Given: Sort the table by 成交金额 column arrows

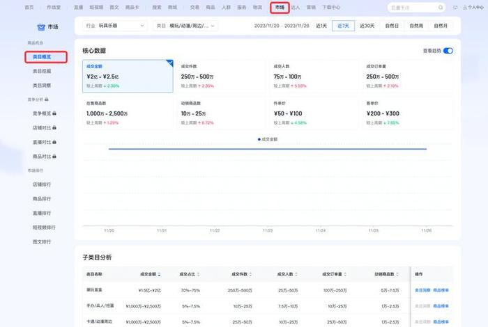Looking at the screenshot, I should 159,275.
